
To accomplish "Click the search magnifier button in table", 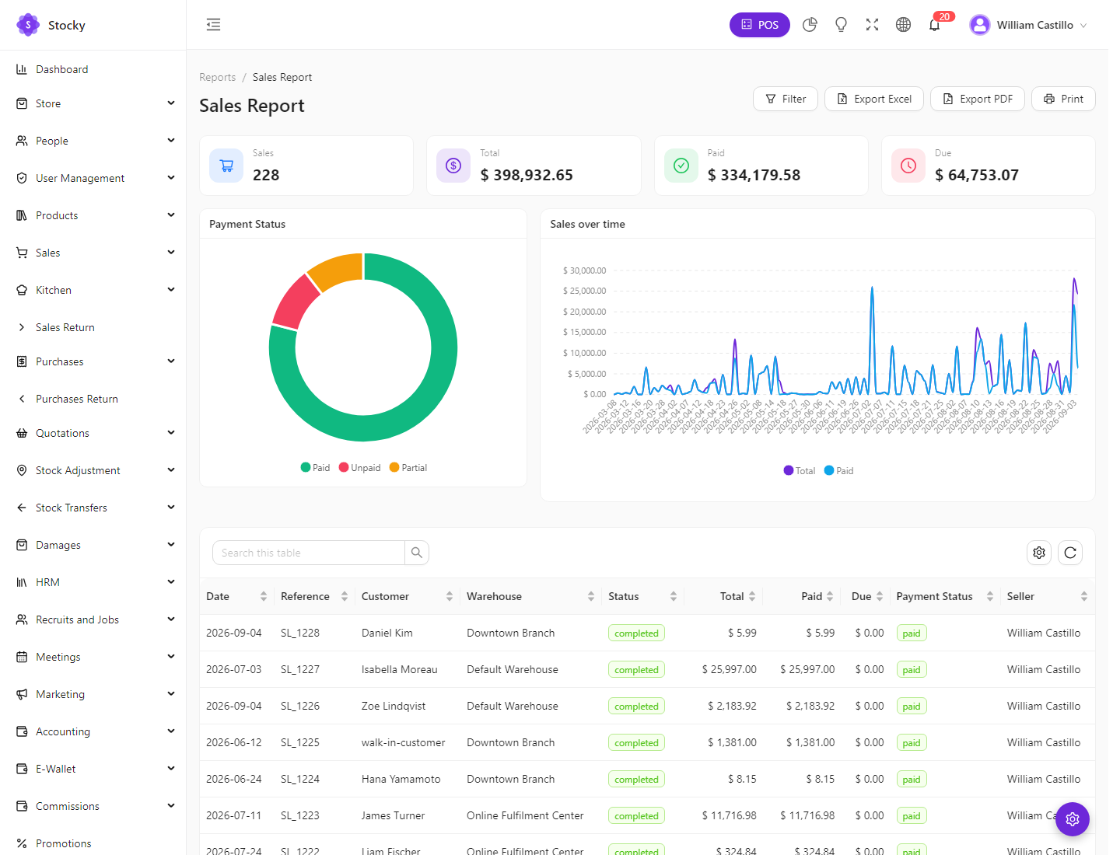I will click(417, 553).
